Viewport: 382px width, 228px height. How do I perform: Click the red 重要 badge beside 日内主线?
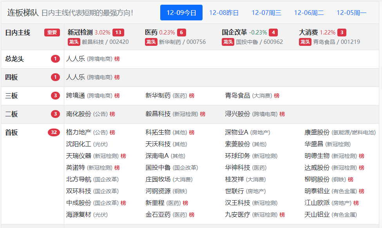coord(52,33)
